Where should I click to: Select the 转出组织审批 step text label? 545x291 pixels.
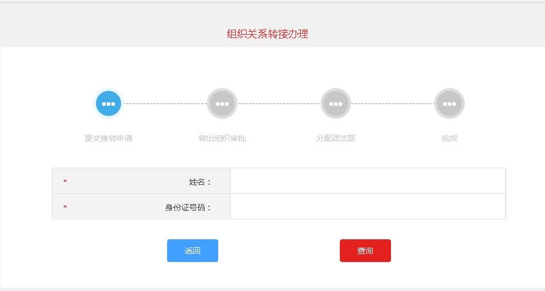point(222,138)
